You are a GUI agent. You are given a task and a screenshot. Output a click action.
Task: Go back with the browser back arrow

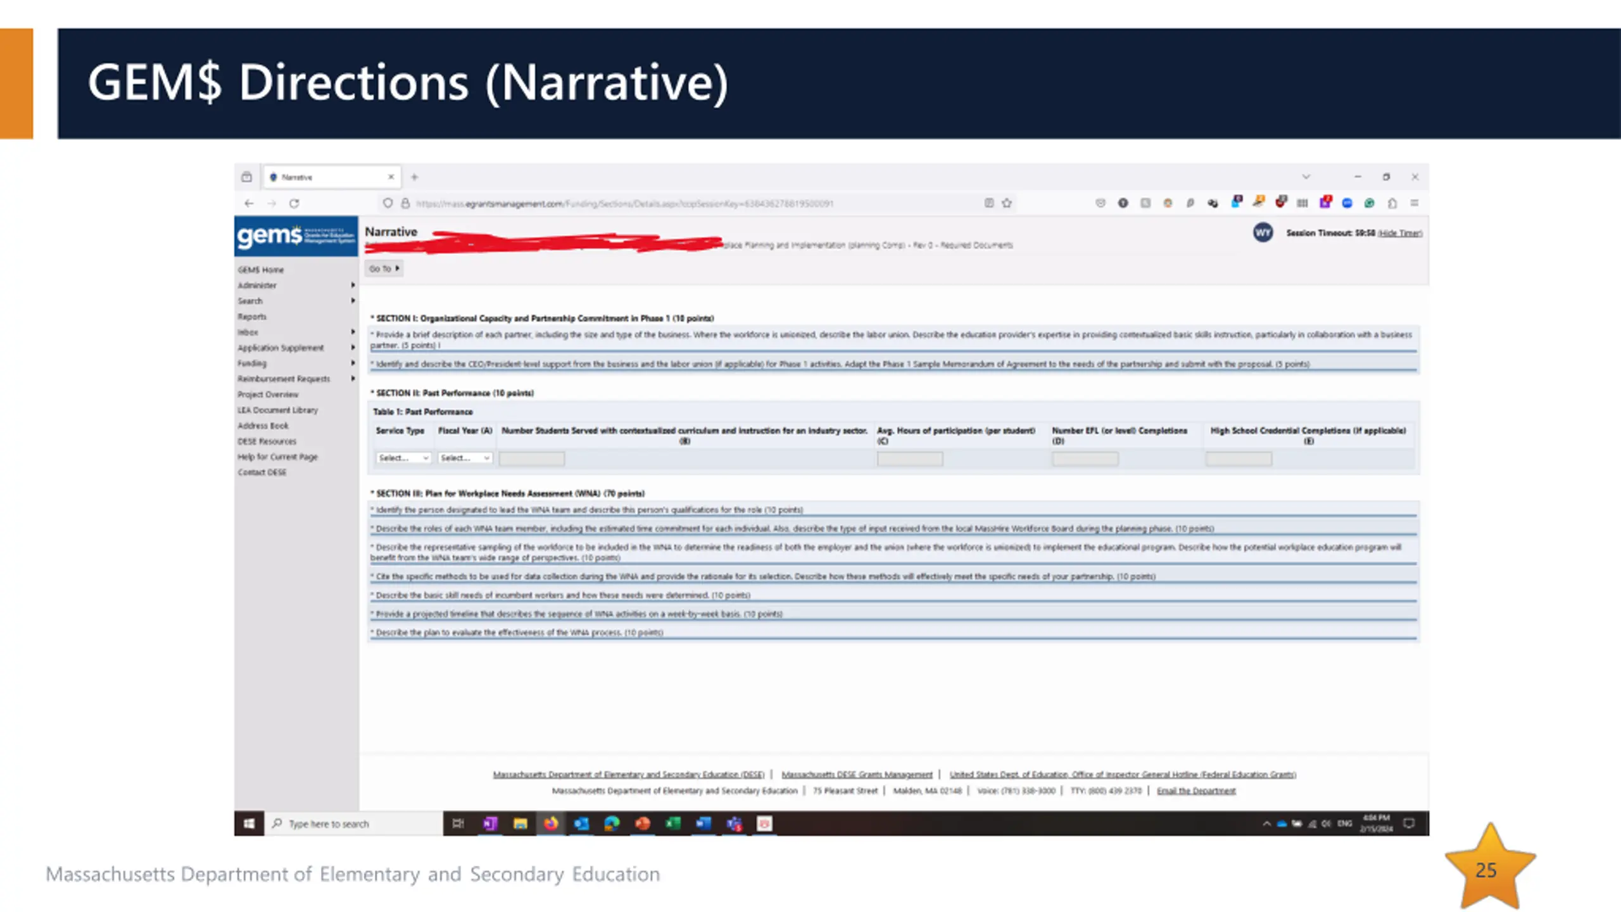click(249, 203)
